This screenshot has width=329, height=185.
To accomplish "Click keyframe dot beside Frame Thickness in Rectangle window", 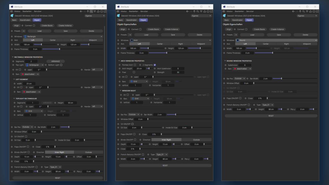I will click(x=12, y=49).
